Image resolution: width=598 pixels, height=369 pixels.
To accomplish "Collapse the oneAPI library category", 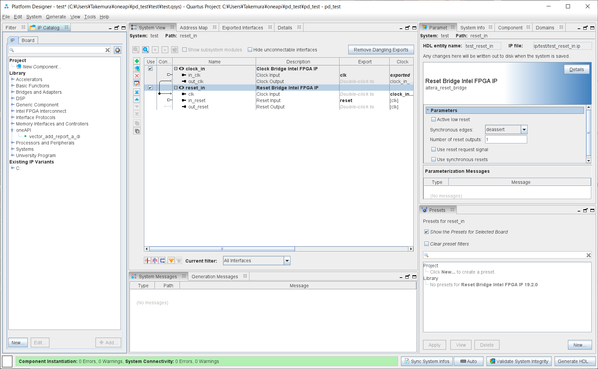I will pyautogui.click(x=12, y=130).
